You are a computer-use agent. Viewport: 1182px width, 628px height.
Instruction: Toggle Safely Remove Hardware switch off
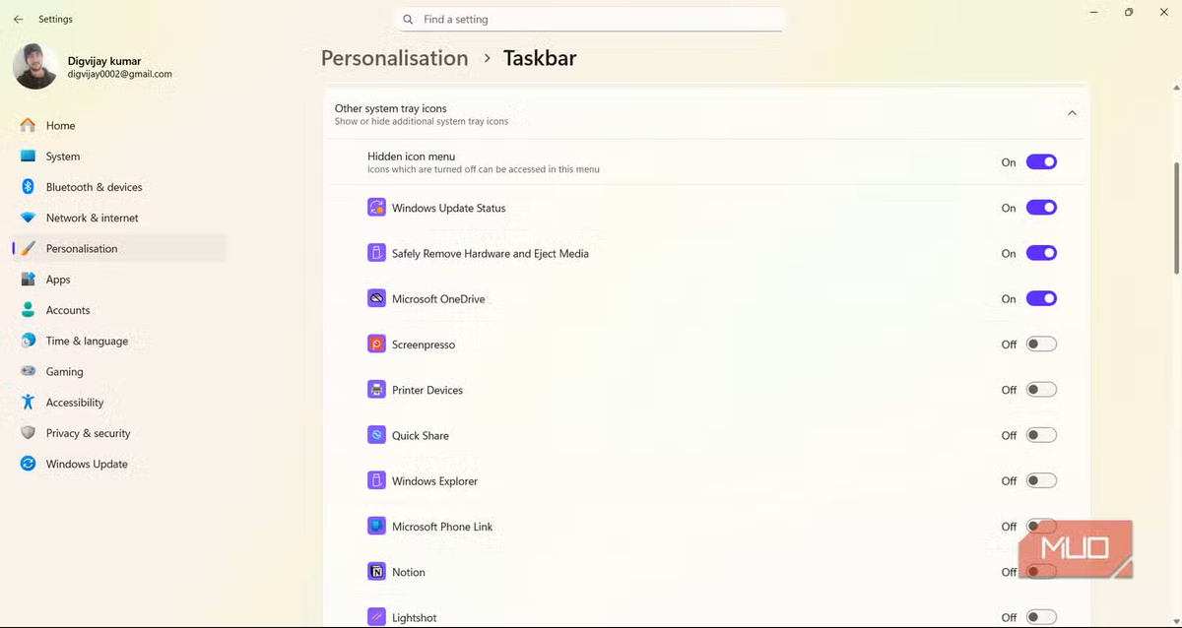point(1041,253)
